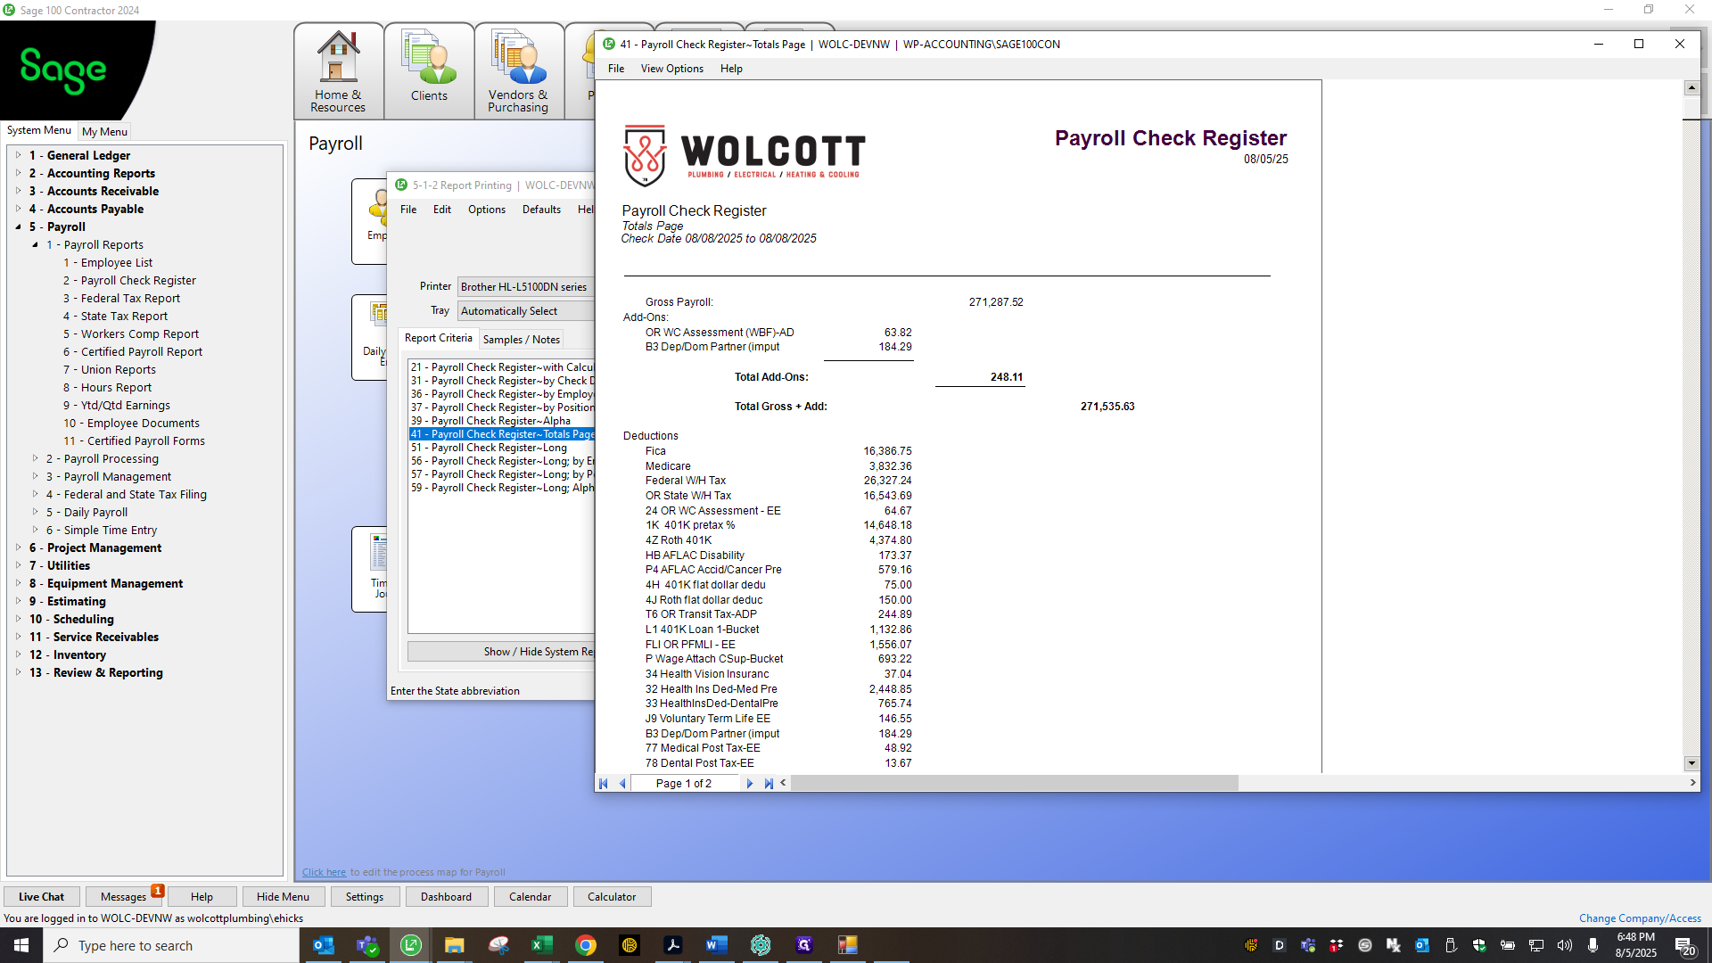
Task: Open Edit menu in Report Printing
Action: [442, 210]
